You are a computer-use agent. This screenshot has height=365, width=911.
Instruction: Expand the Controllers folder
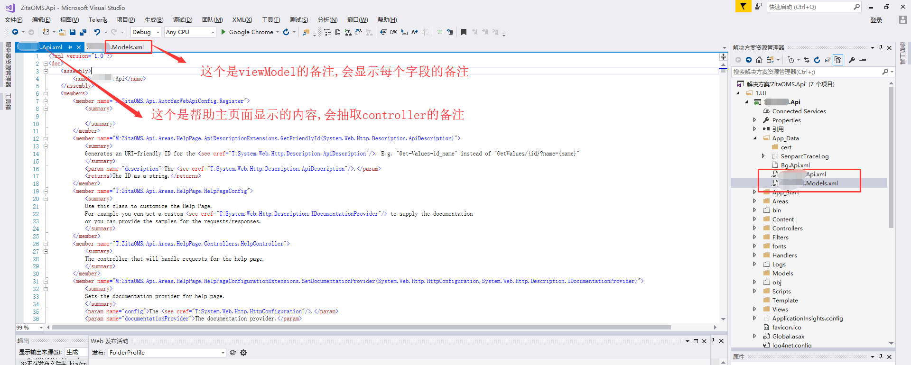[754, 228]
